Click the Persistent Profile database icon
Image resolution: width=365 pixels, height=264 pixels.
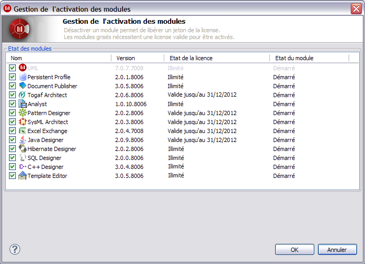pos(23,77)
